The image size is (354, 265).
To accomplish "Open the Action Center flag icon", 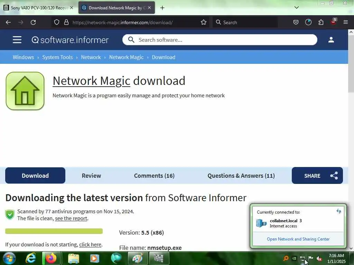I will point(311,258).
